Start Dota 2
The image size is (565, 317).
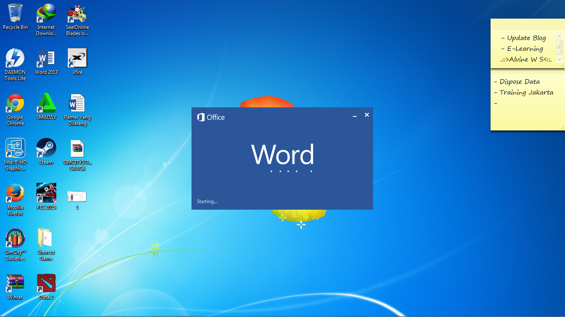(46, 284)
